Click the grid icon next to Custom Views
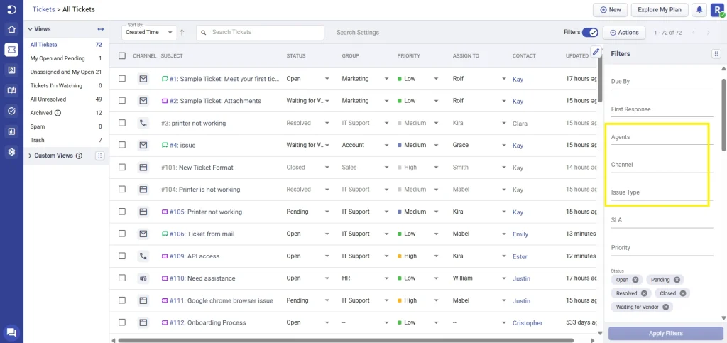The image size is (727, 343). pyautogui.click(x=99, y=156)
